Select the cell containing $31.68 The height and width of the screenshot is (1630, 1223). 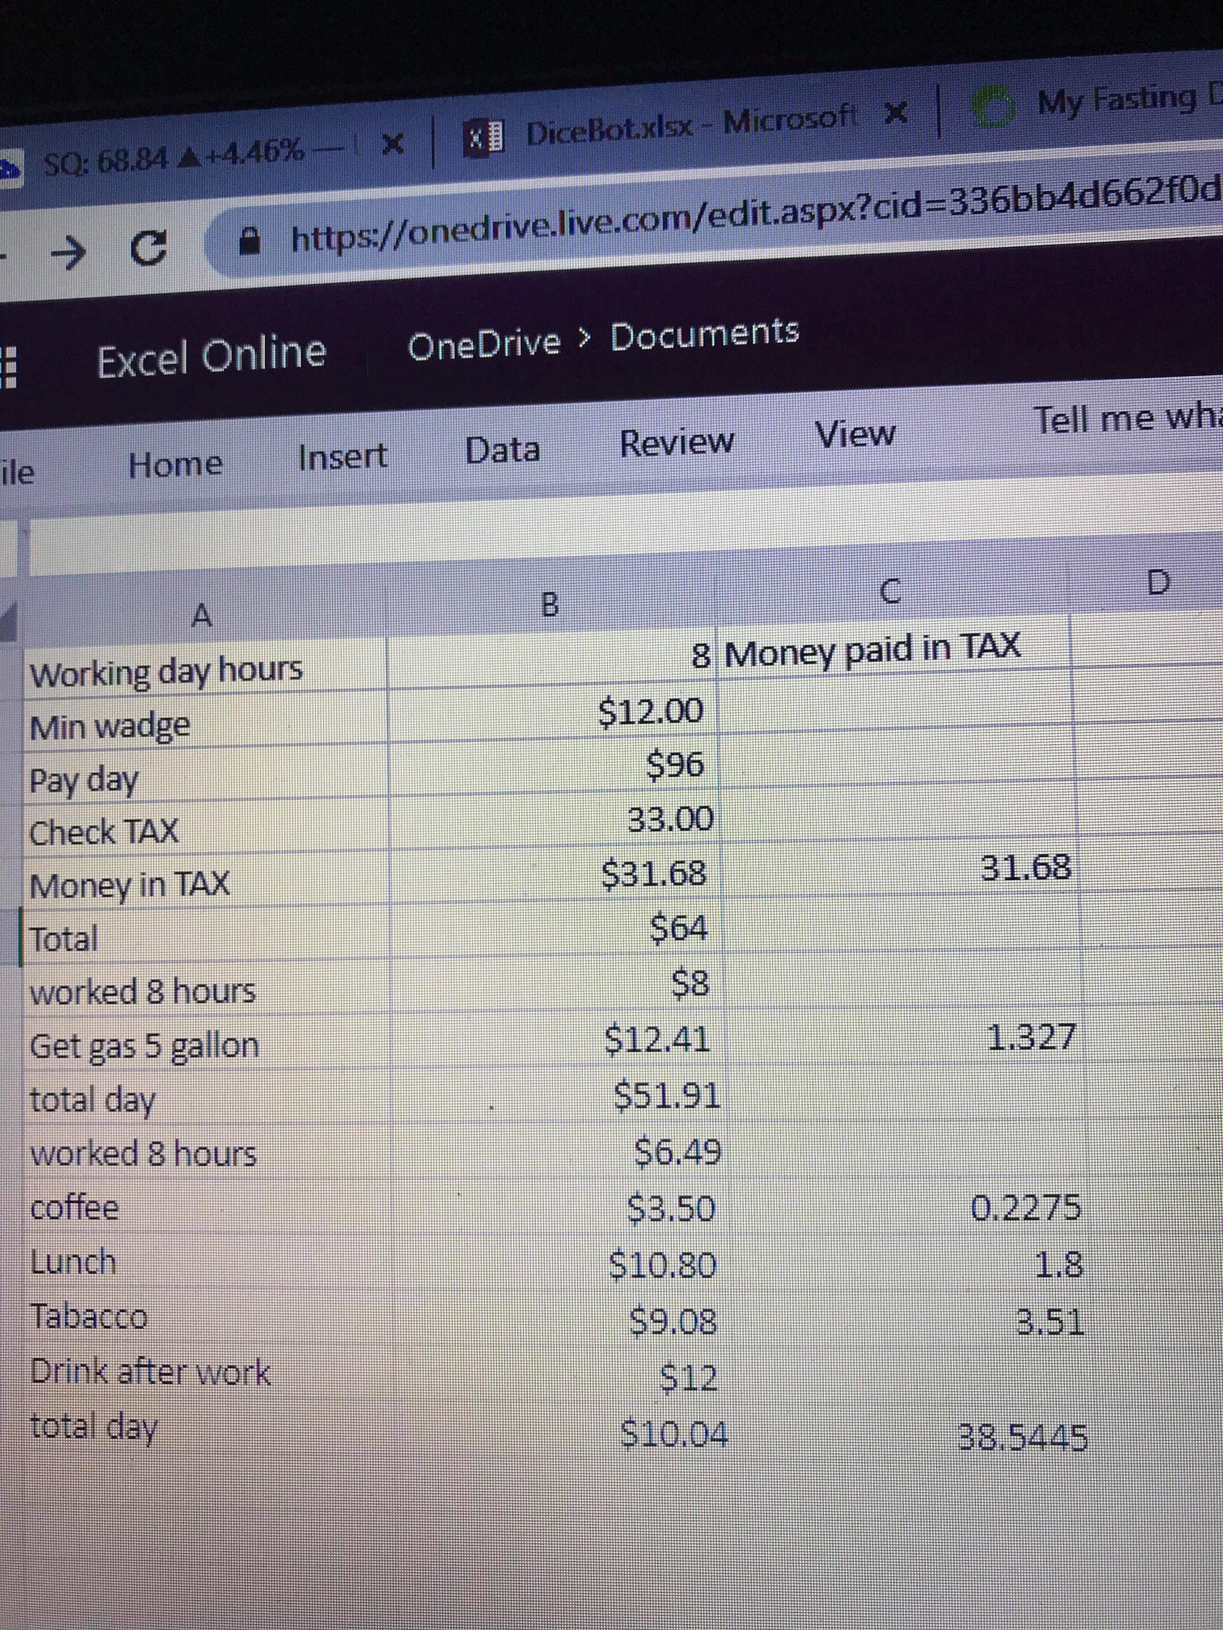coord(653,875)
